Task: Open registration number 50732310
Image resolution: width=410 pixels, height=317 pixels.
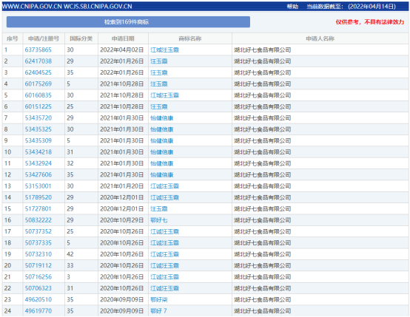Action: 38,254
